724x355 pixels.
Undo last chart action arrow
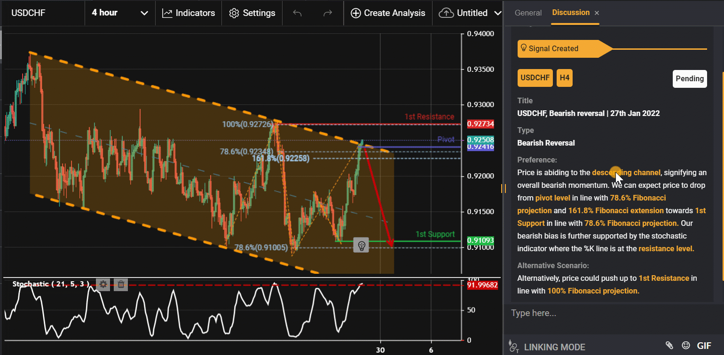point(297,13)
